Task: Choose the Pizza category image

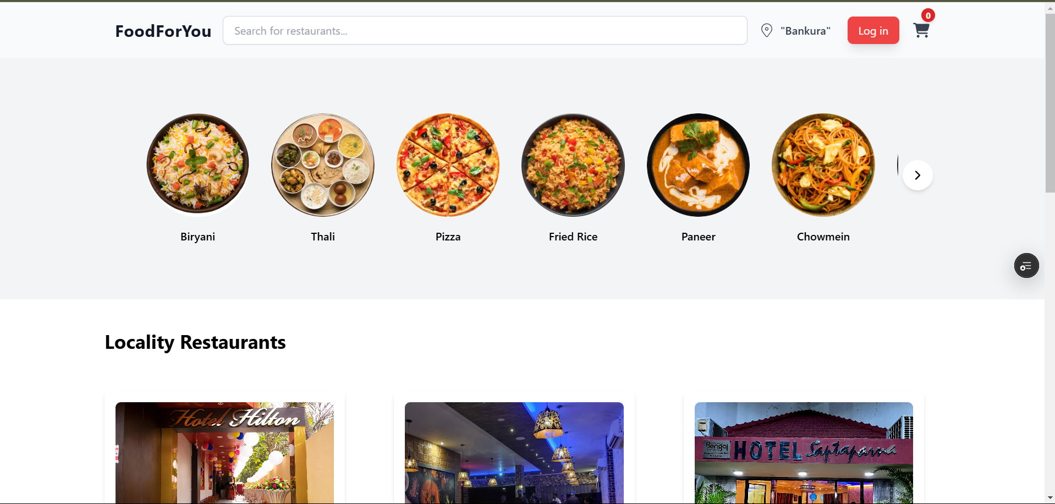Action: point(448,165)
